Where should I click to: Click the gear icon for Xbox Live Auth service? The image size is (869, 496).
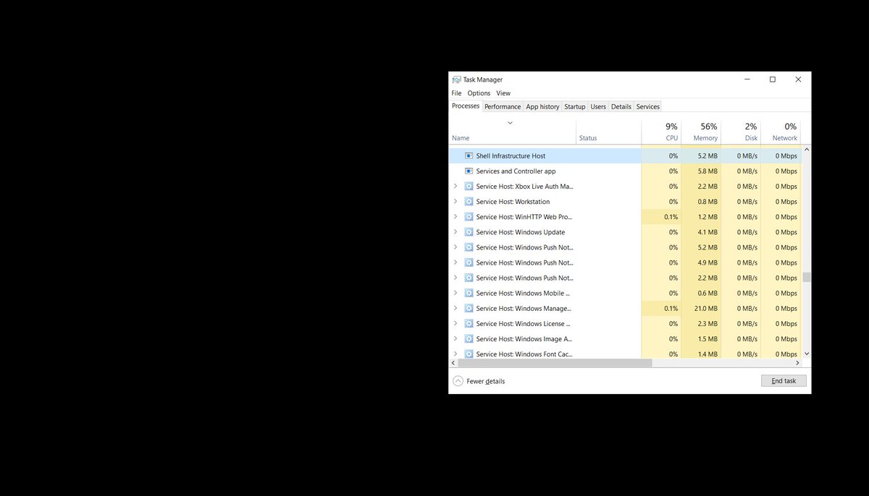[x=469, y=187]
